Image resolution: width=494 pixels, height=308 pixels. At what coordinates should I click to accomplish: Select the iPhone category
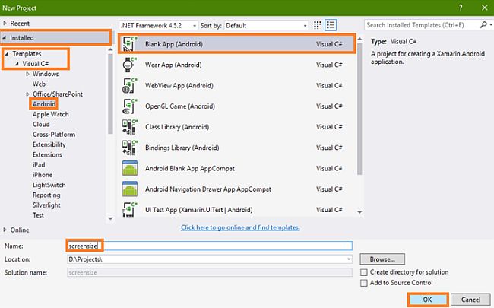tap(43, 175)
